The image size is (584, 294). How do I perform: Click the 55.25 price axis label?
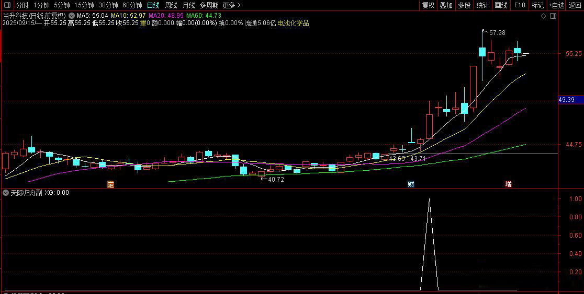click(x=574, y=54)
